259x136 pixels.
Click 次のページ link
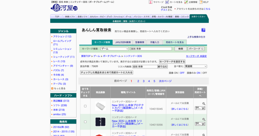pyautogui.click(x=165, y=81)
